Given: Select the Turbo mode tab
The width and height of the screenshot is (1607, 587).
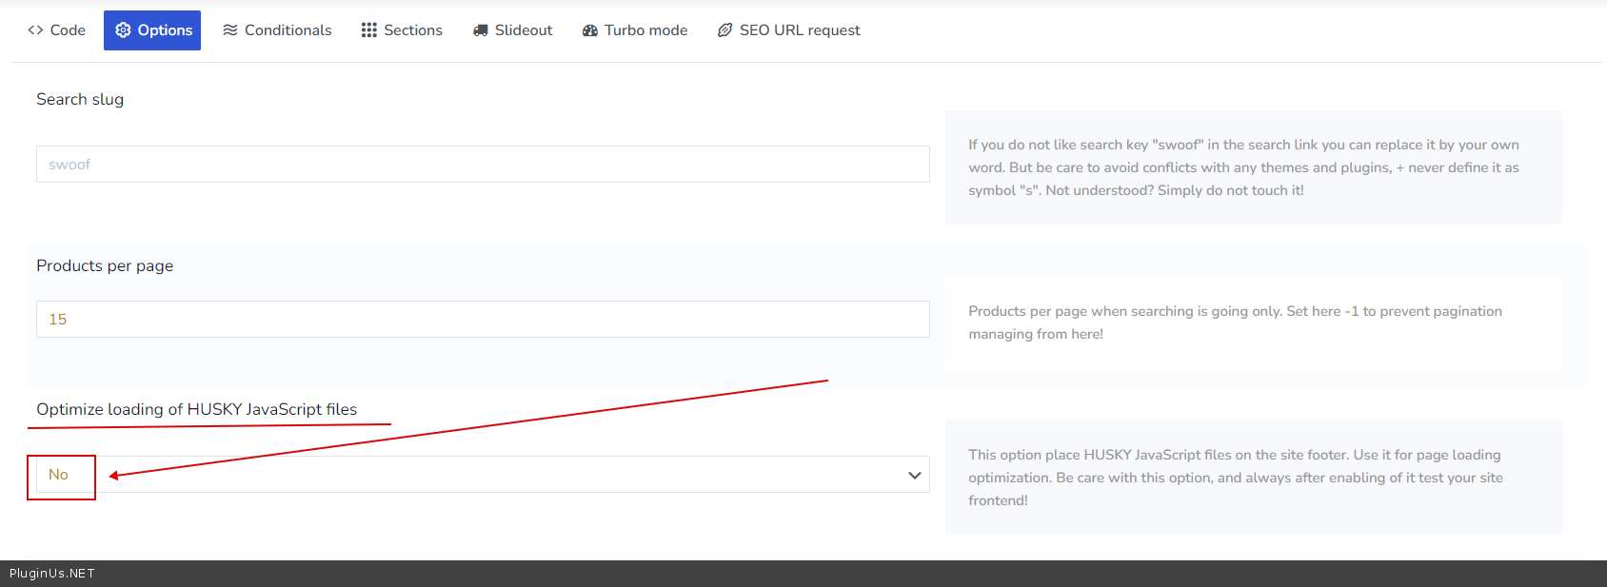Looking at the screenshot, I should coord(645,30).
